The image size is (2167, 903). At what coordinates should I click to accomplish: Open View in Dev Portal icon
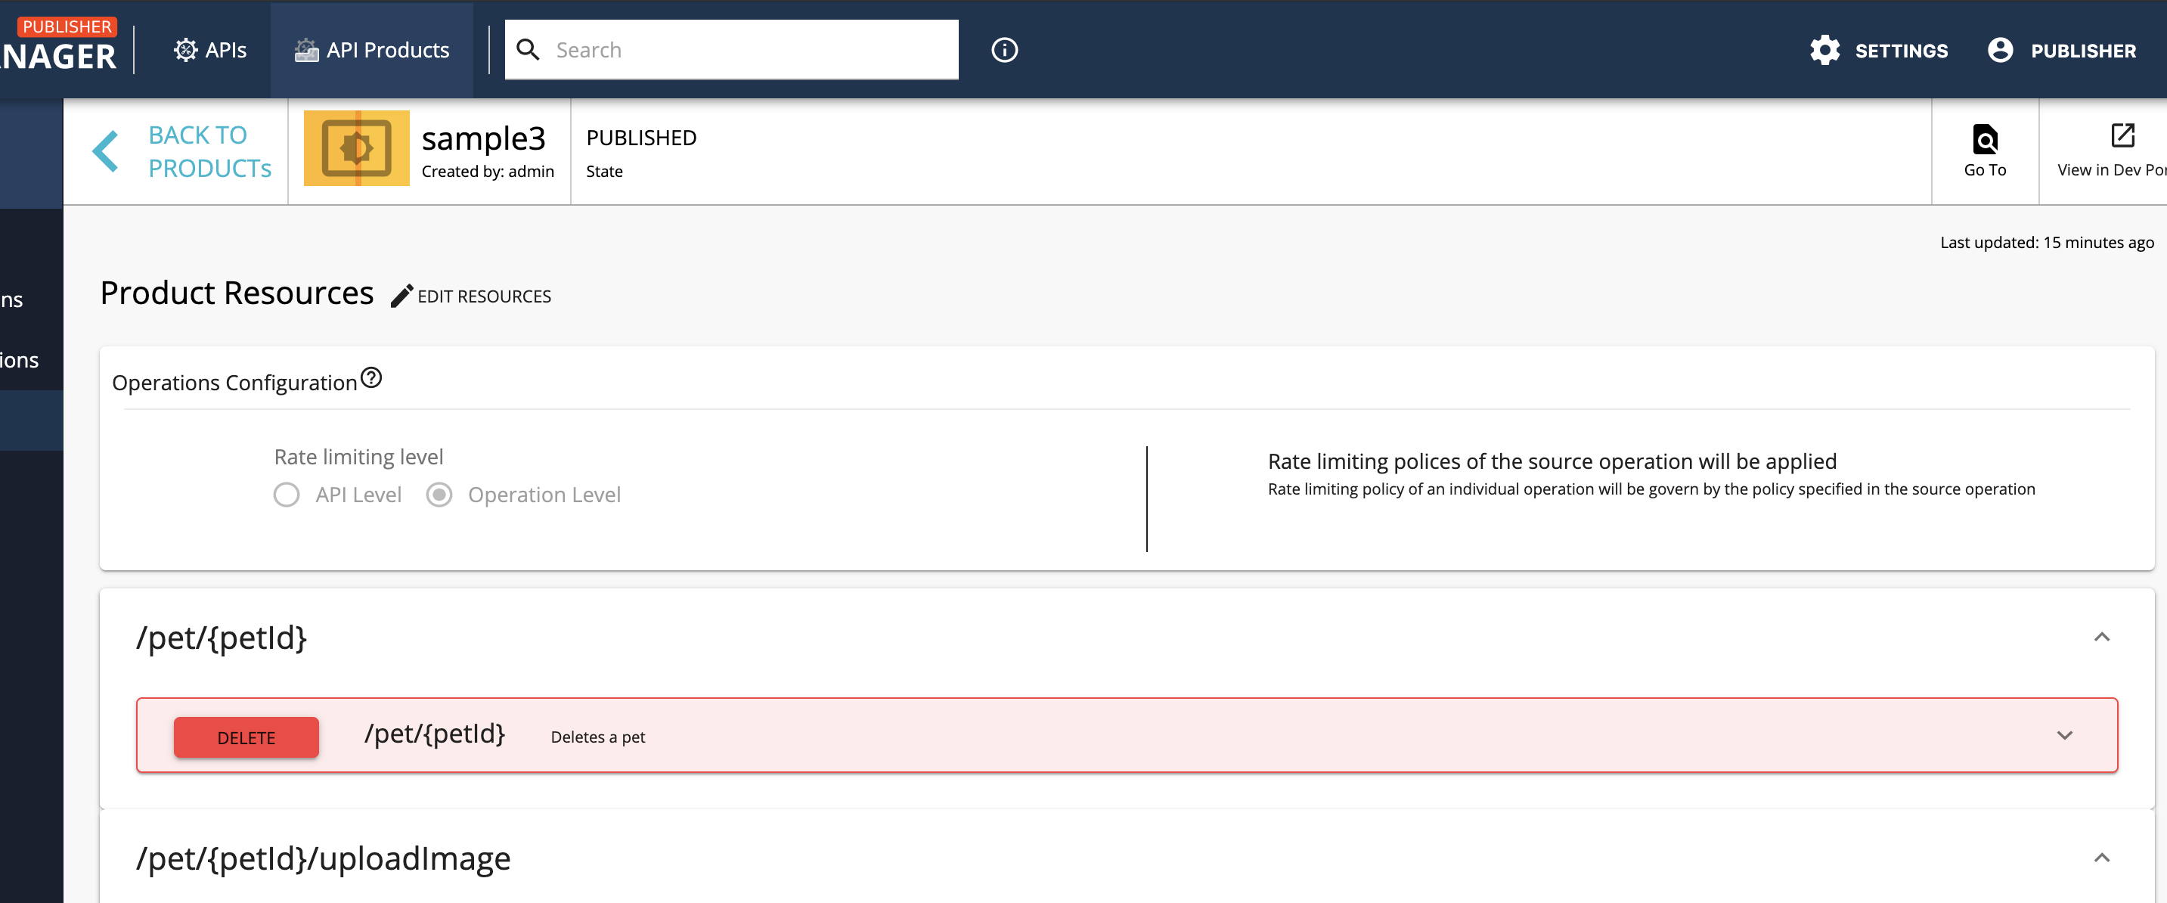coord(2123,135)
